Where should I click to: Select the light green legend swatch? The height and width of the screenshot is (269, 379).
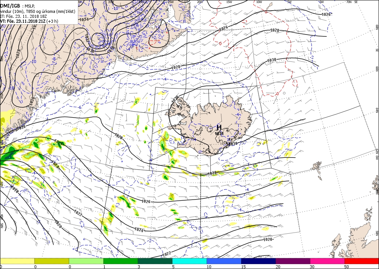86,261
